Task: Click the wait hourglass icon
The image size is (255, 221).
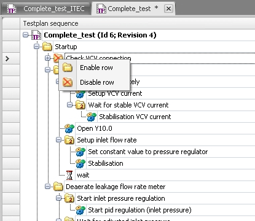Action: [x=69, y=175]
